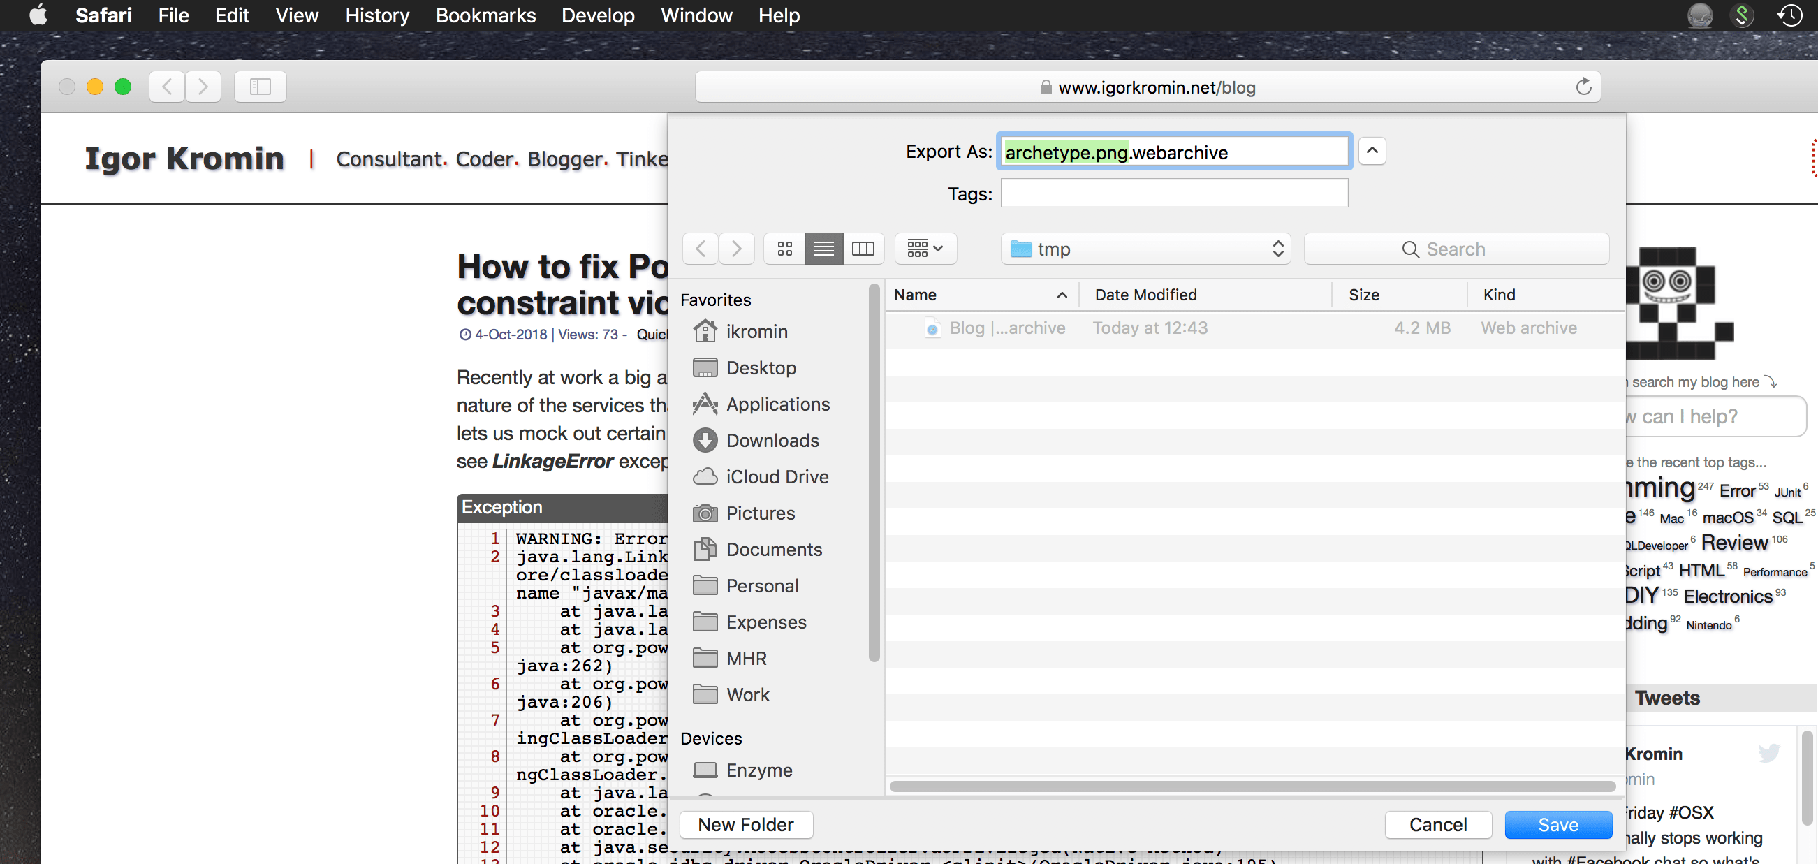
Task: Select the Blog web archive file row
Action: [x=1255, y=328]
